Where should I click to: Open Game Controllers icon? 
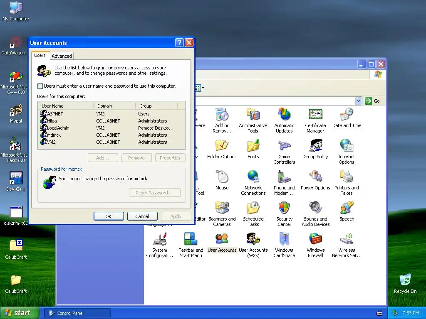[x=284, y=151]
